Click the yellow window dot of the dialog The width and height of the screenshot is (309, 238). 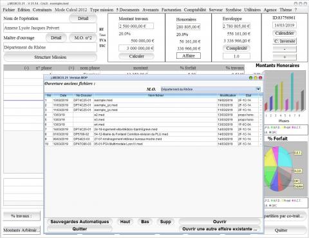click(x=256, y=78)
